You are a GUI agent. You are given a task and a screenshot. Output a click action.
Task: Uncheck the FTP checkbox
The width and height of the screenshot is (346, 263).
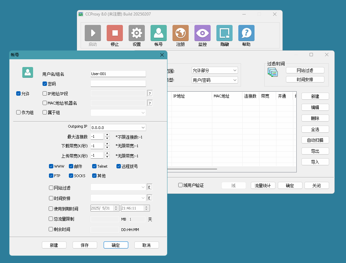51,176
